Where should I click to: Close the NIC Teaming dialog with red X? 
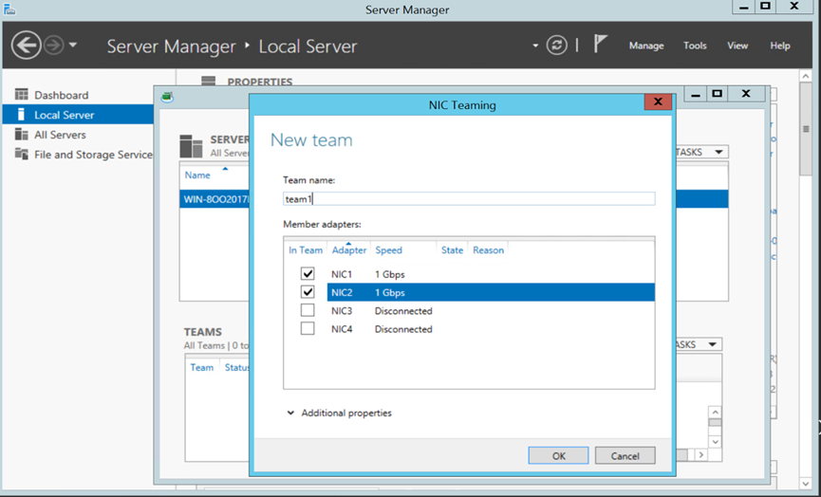coord(658,101)
